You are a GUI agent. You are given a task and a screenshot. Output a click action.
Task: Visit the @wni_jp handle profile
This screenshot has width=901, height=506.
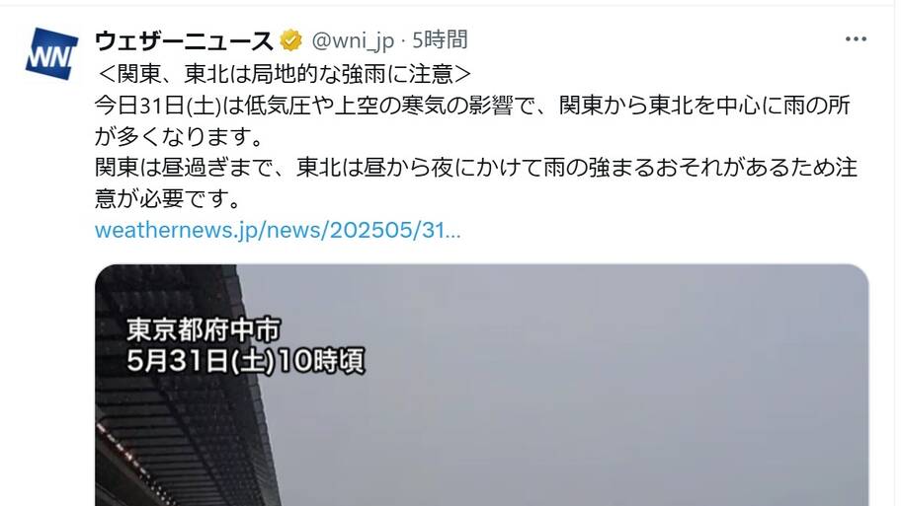point(353,40)
